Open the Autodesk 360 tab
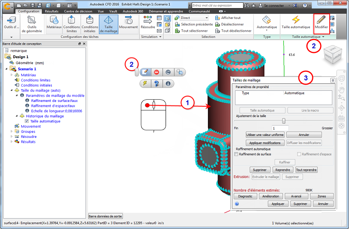 pos(133,11)
